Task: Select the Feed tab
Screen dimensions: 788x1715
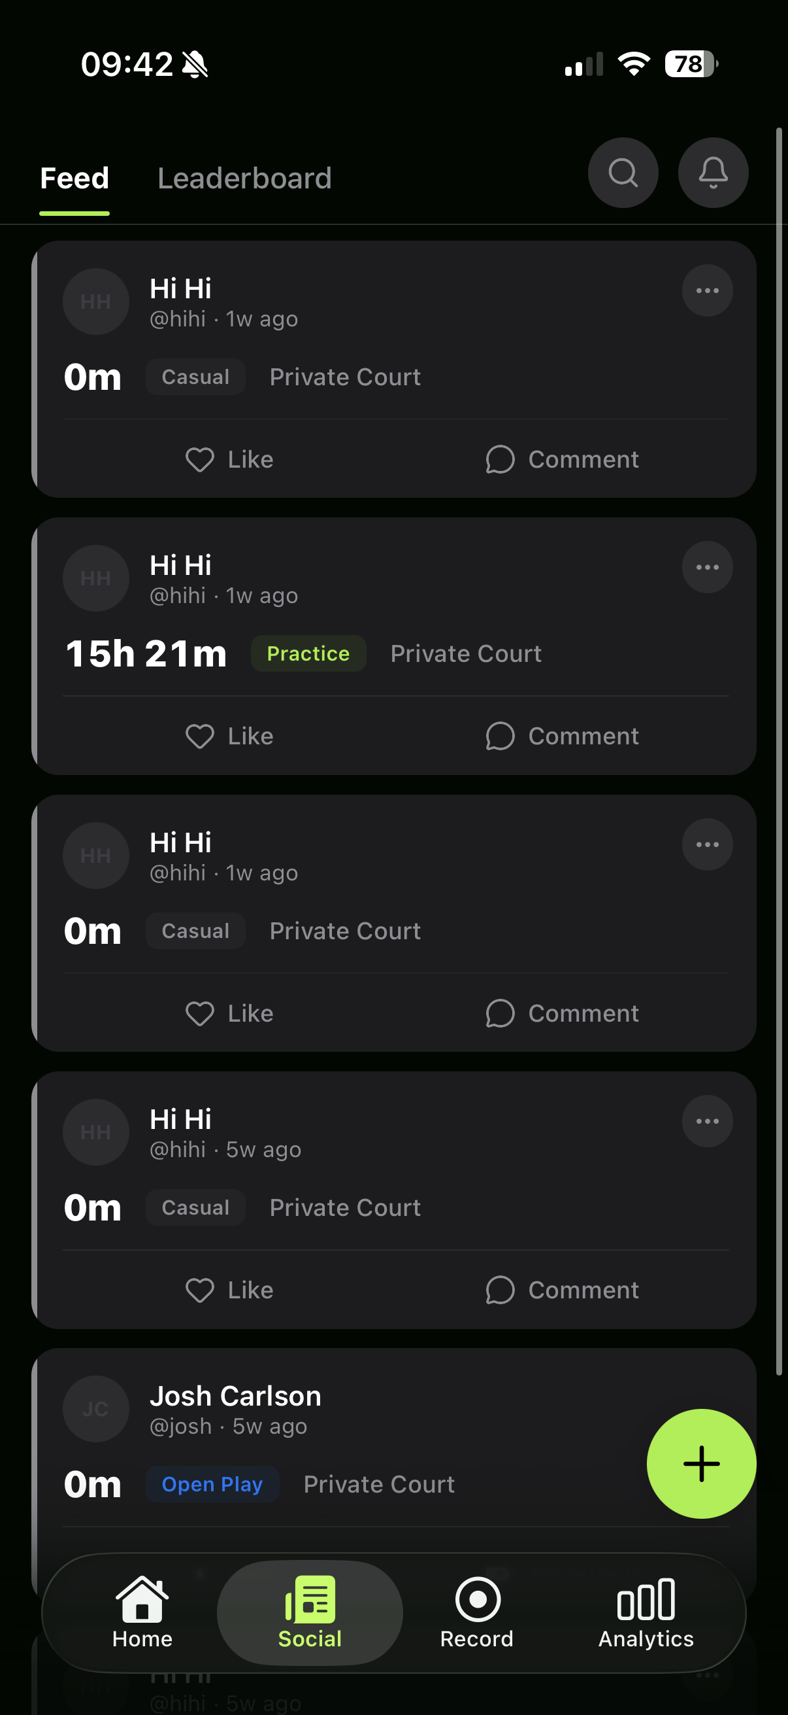Action: 74,178
